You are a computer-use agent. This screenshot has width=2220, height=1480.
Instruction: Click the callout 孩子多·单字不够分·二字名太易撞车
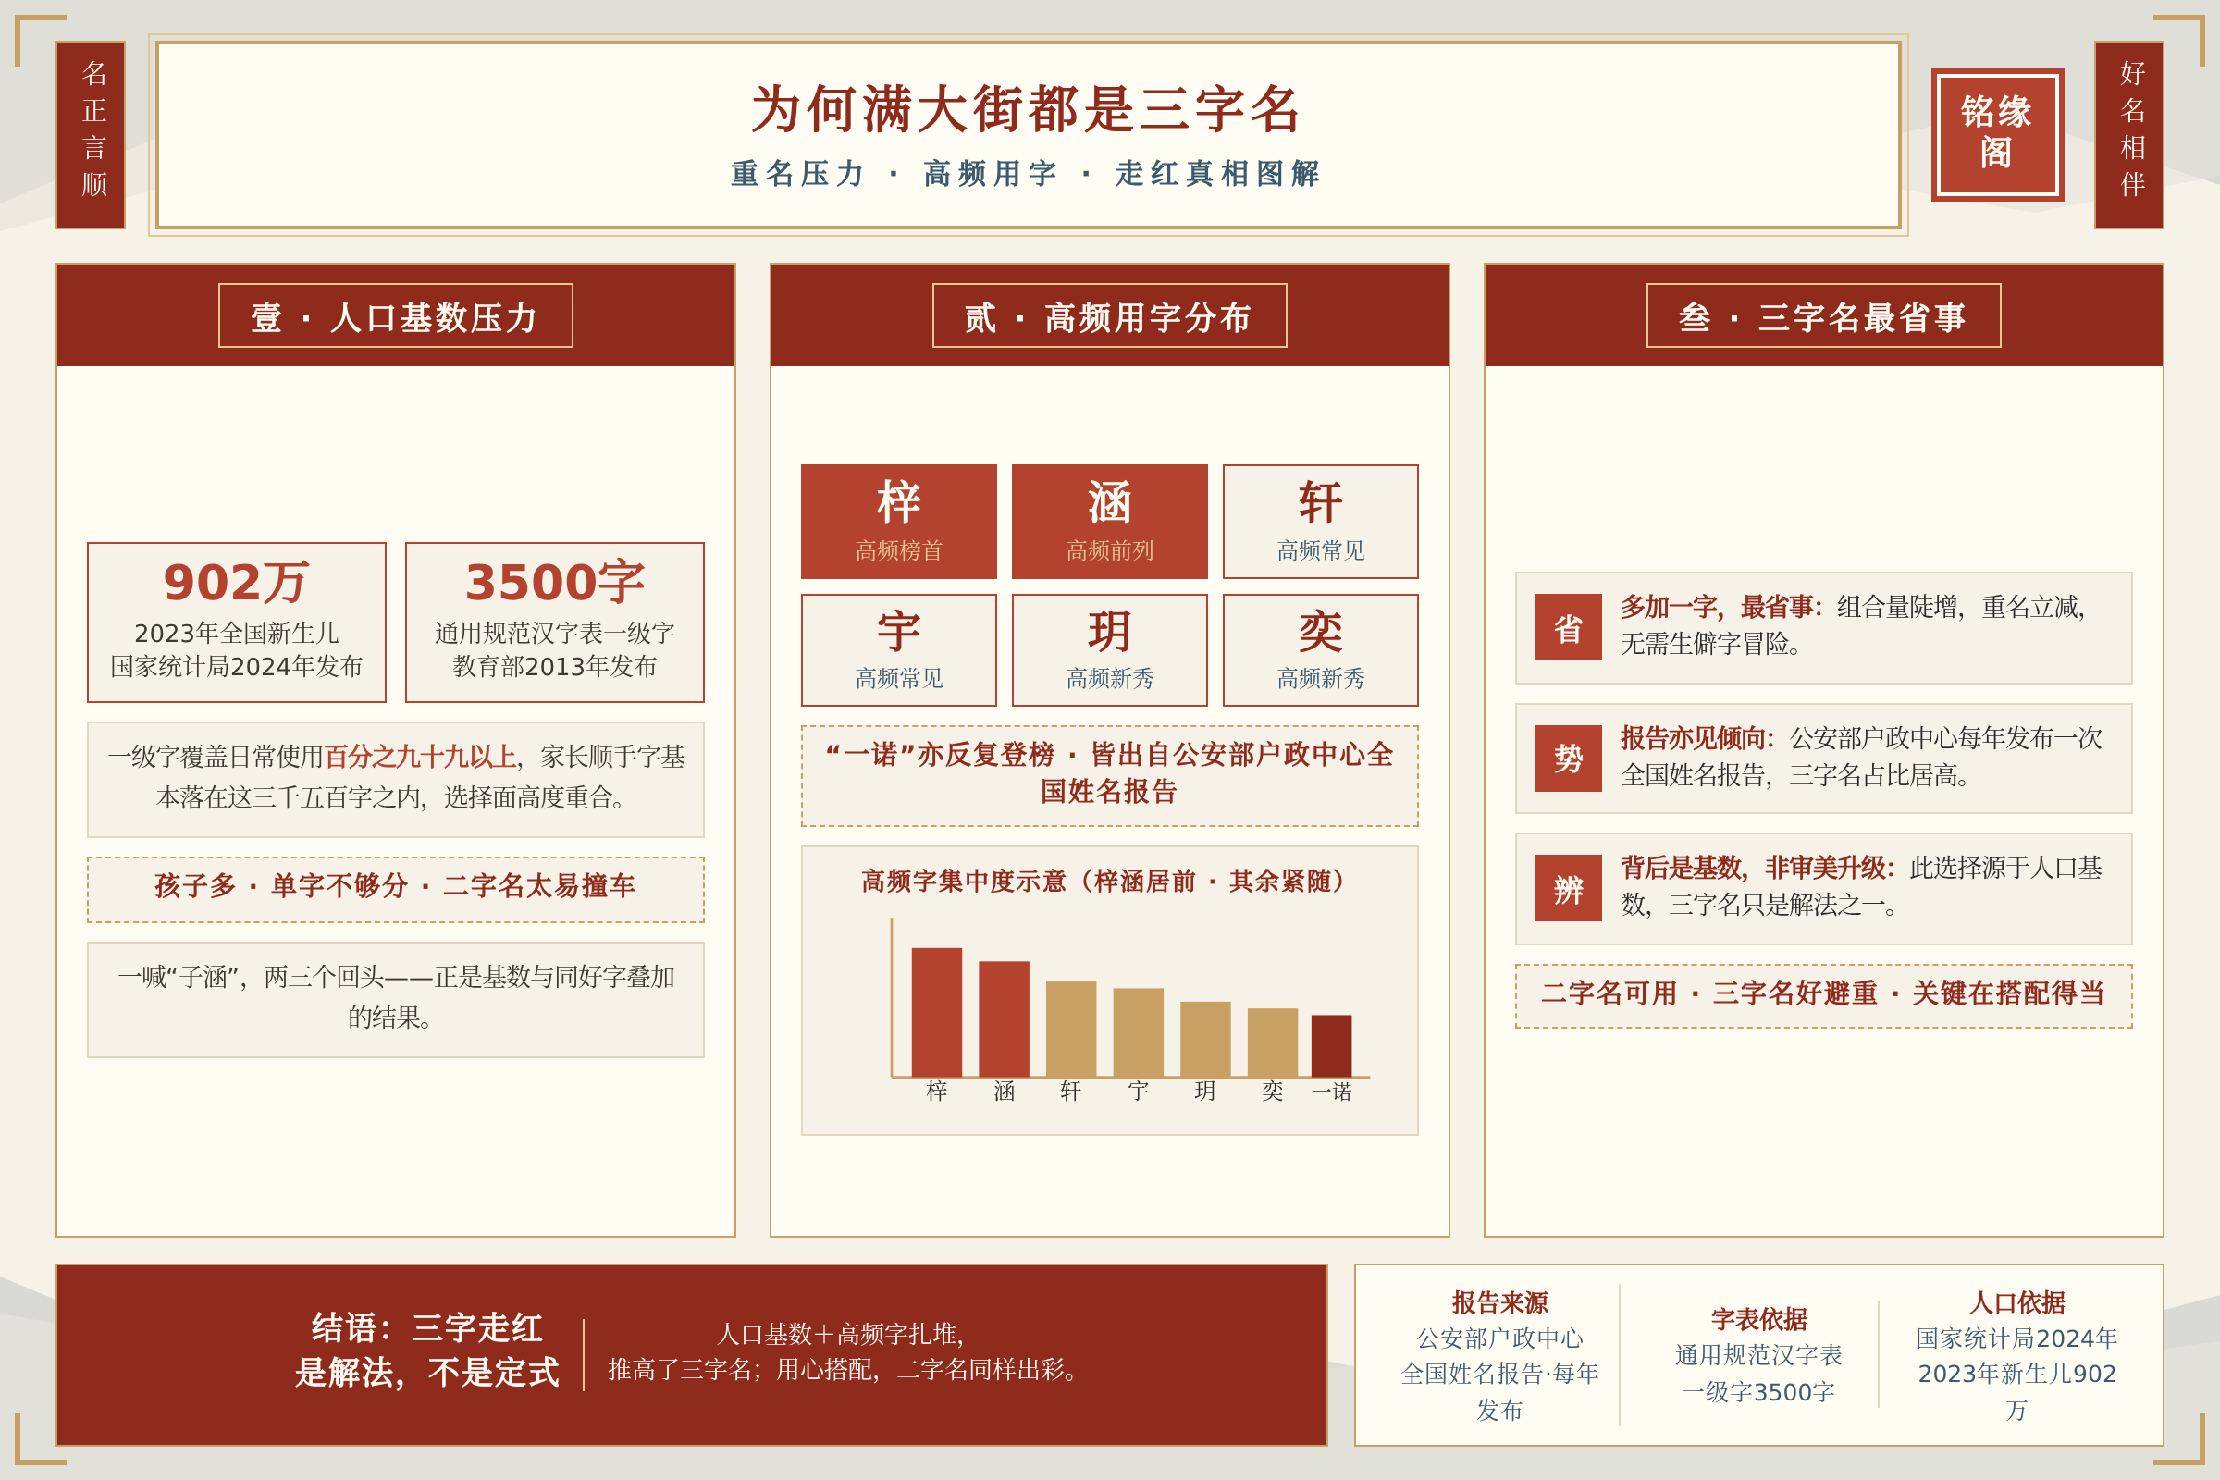point(396,889)
